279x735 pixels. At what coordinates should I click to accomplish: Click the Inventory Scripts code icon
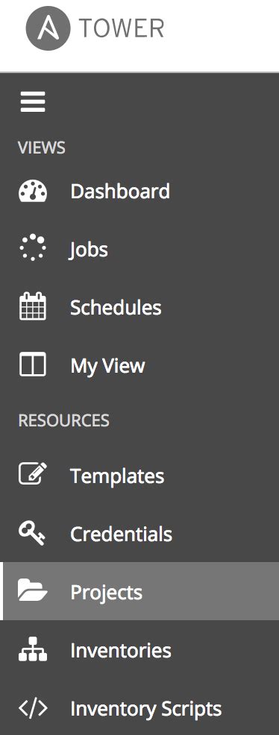click(x=33, y=709)
